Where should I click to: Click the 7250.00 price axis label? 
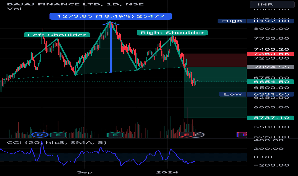(271, 58)
